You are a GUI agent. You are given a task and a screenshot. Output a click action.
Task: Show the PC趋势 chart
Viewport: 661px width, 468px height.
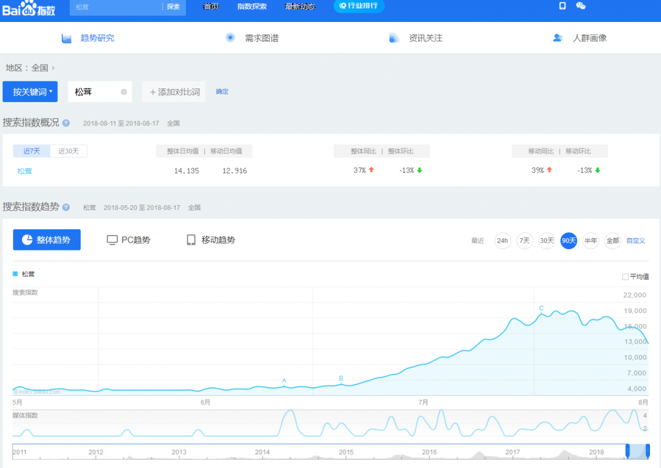[x=128, y=240]
